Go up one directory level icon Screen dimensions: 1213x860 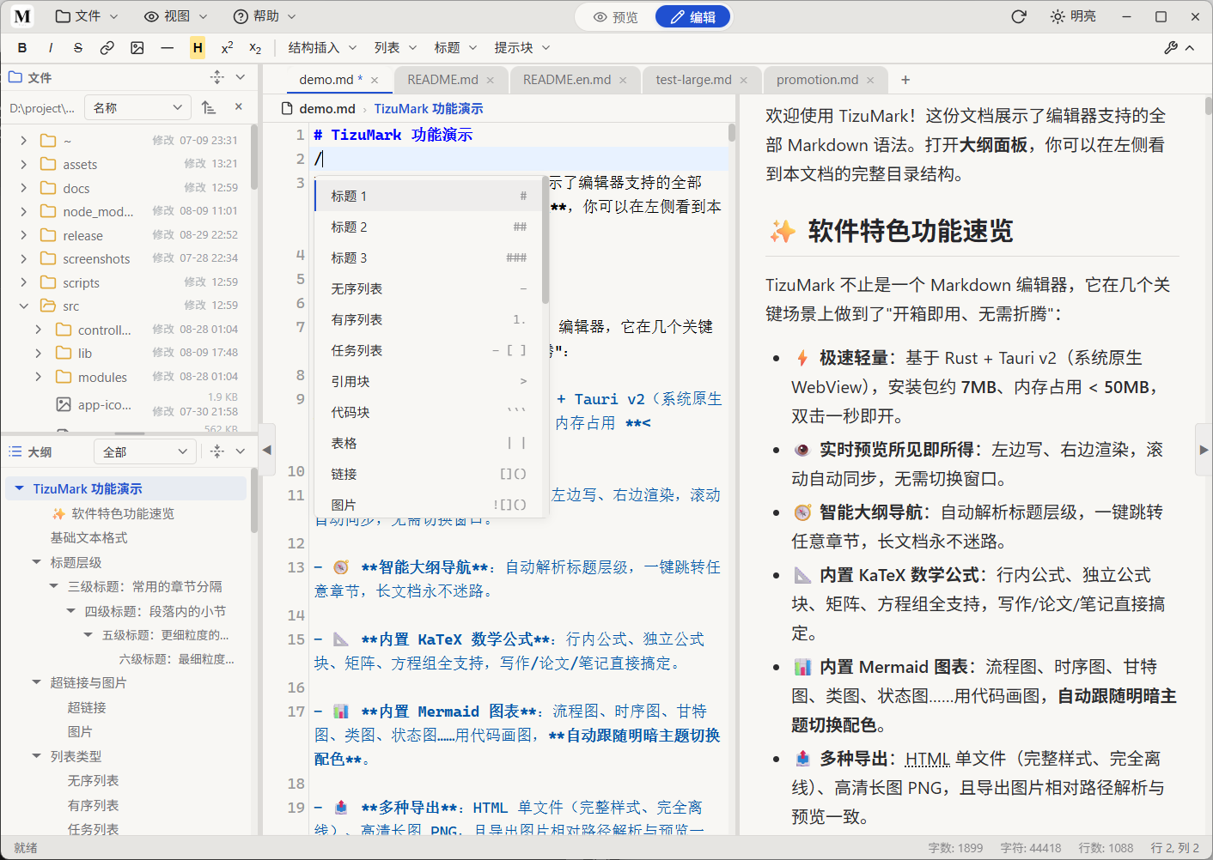(x=209, y=107)
